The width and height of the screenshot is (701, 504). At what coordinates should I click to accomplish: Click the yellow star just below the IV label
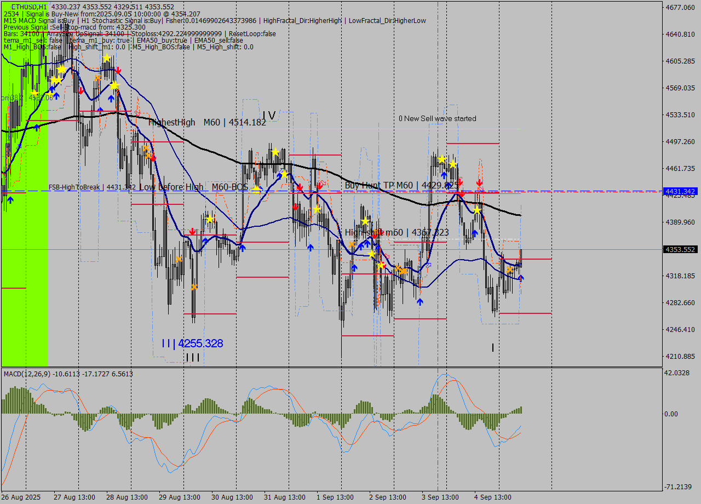275,152
